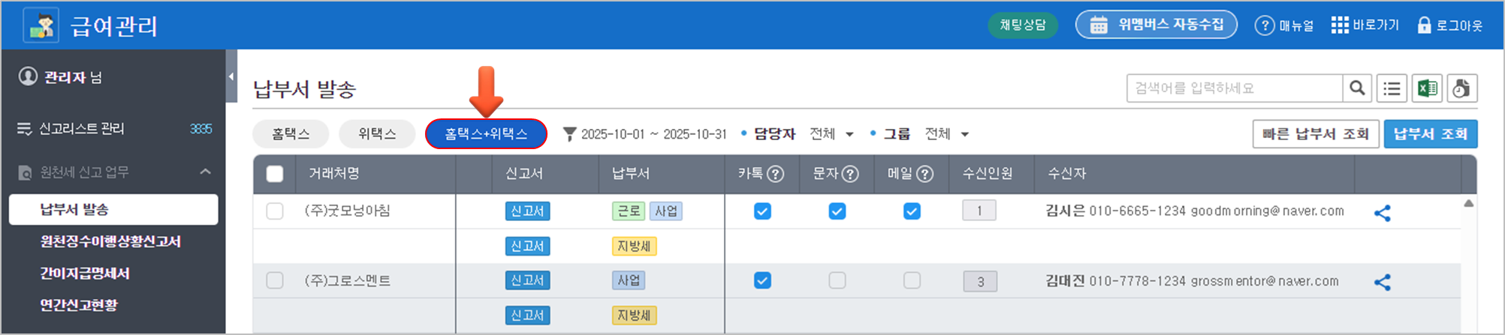Image resolution: width=1505 pixels, height=335 pixels.
Task: Uncheck 카톡 checkbox for (주)굿모닝아침
Action: tap(762, 211)
